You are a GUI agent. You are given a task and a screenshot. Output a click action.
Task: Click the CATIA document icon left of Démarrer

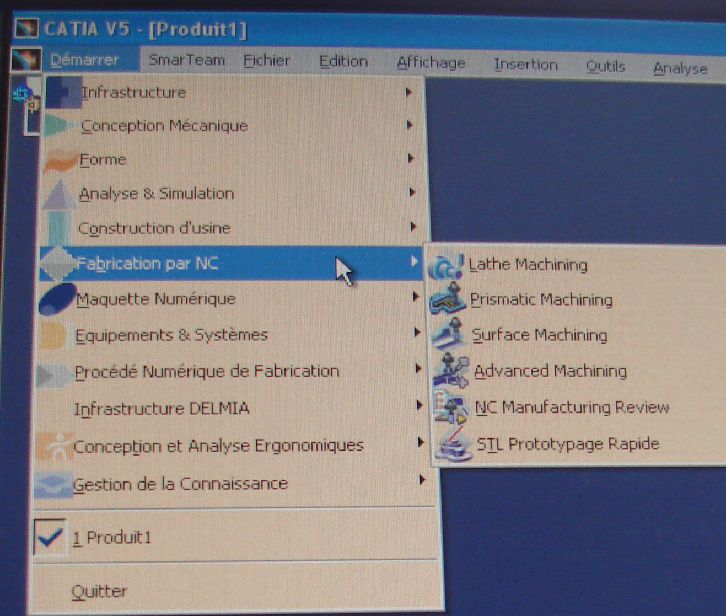25,60
